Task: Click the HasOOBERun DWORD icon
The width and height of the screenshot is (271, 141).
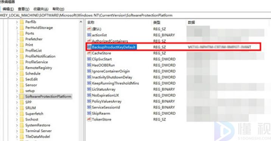Action: [89, 65]
